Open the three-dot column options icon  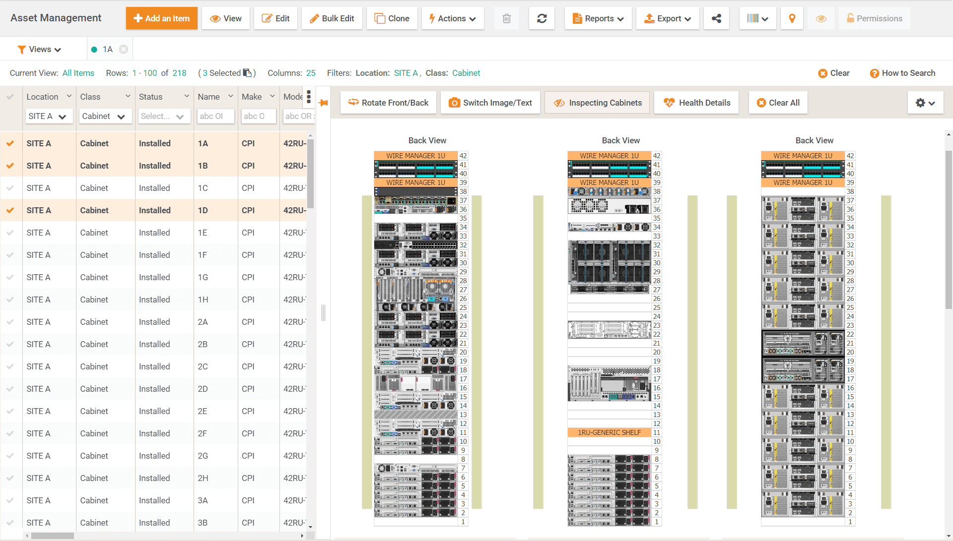[x=309, y=98]
